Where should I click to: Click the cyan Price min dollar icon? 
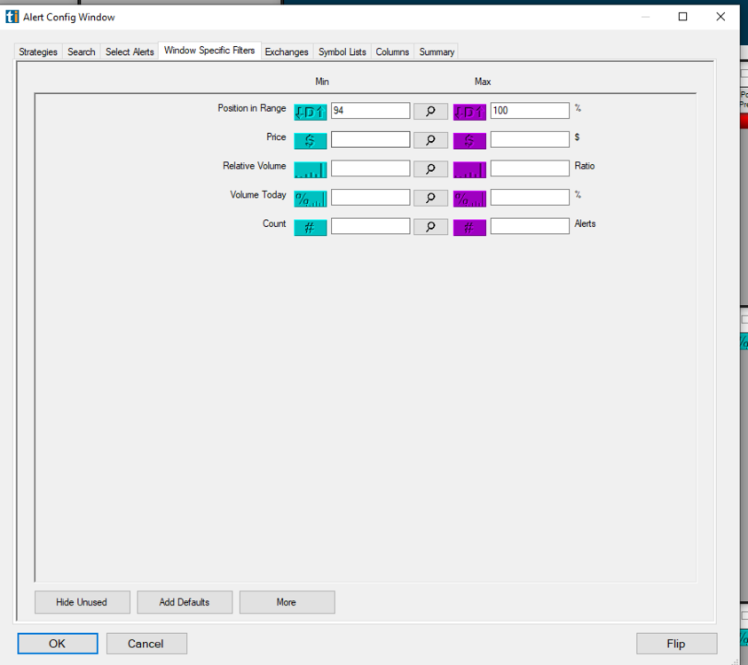pos(310,140)
